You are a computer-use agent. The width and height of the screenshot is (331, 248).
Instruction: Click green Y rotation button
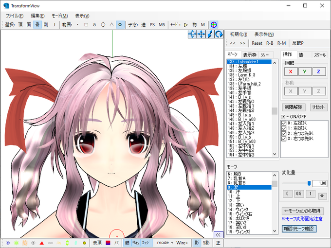305,71
